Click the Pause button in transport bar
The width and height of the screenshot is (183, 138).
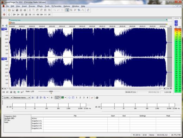coord(22,15)
